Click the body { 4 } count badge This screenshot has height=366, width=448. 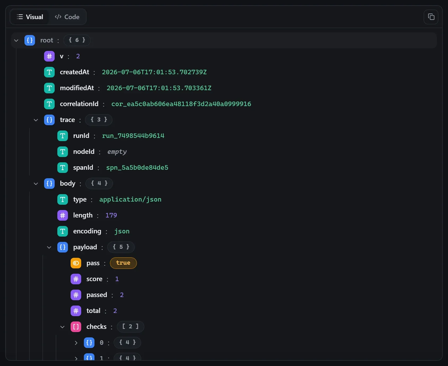coord(99,184)
